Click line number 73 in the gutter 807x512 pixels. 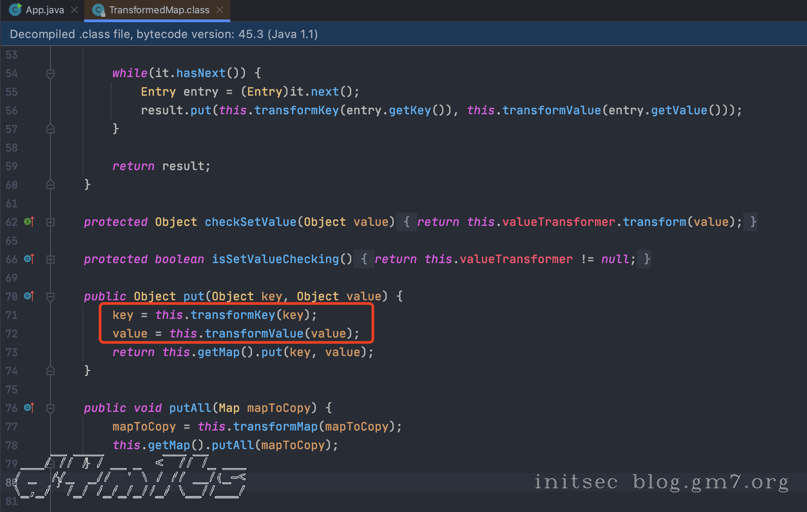(x=12, y=352)
